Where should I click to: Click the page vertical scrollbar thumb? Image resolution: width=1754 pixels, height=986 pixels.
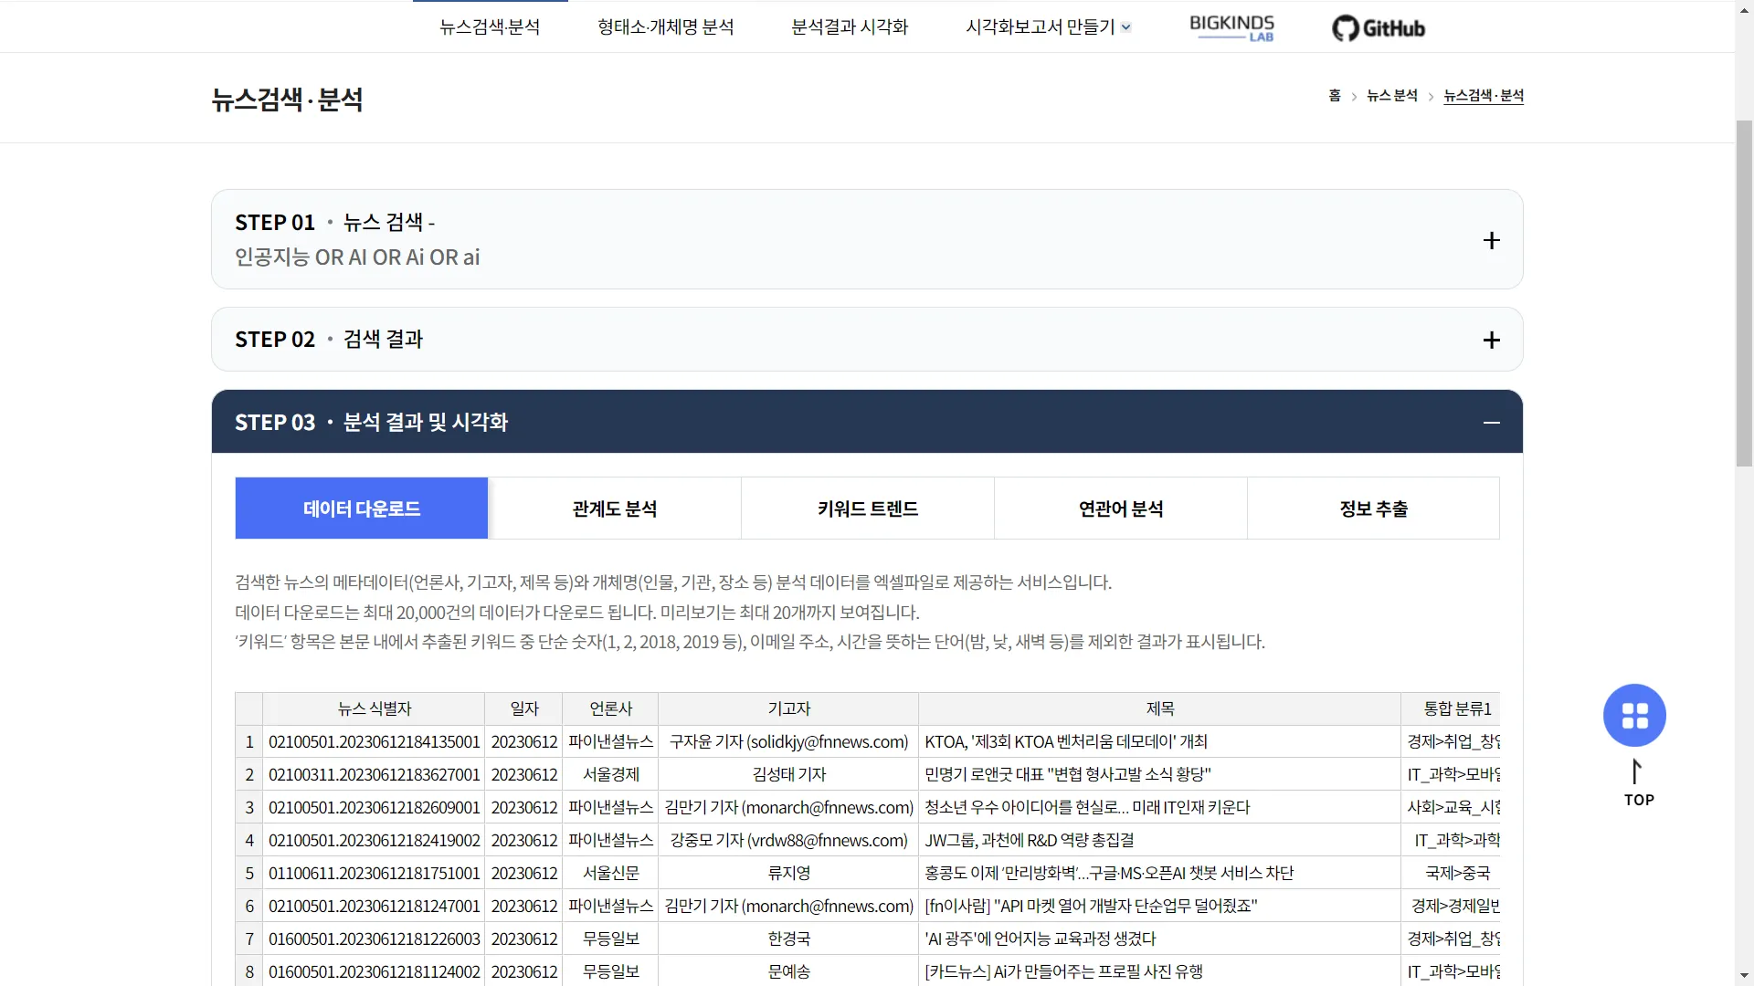point(1744,292)
